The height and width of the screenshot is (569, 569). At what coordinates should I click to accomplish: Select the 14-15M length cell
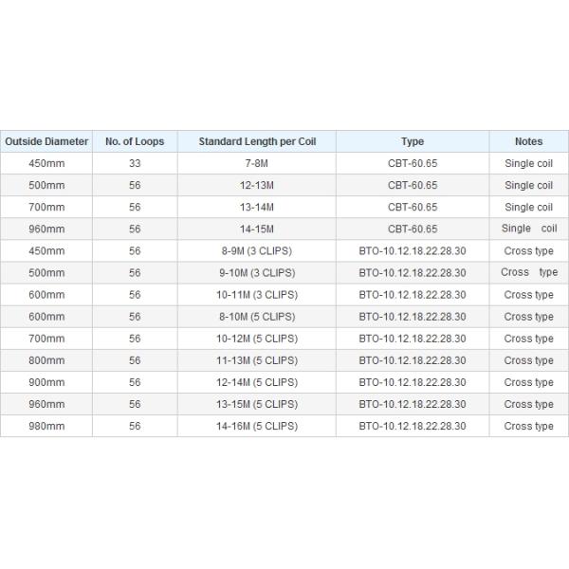click(x=256, y=229)
